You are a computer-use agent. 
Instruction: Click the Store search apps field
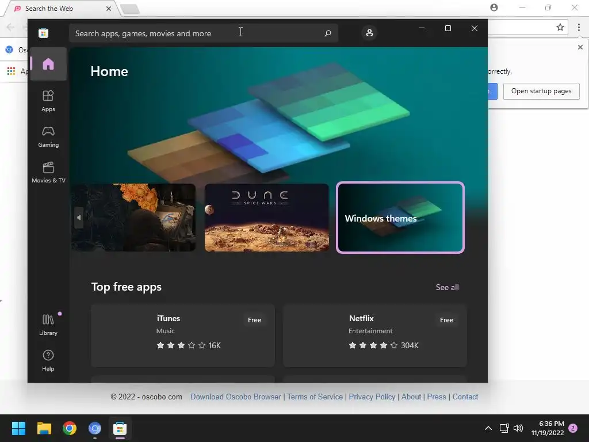tap(203, 33)
